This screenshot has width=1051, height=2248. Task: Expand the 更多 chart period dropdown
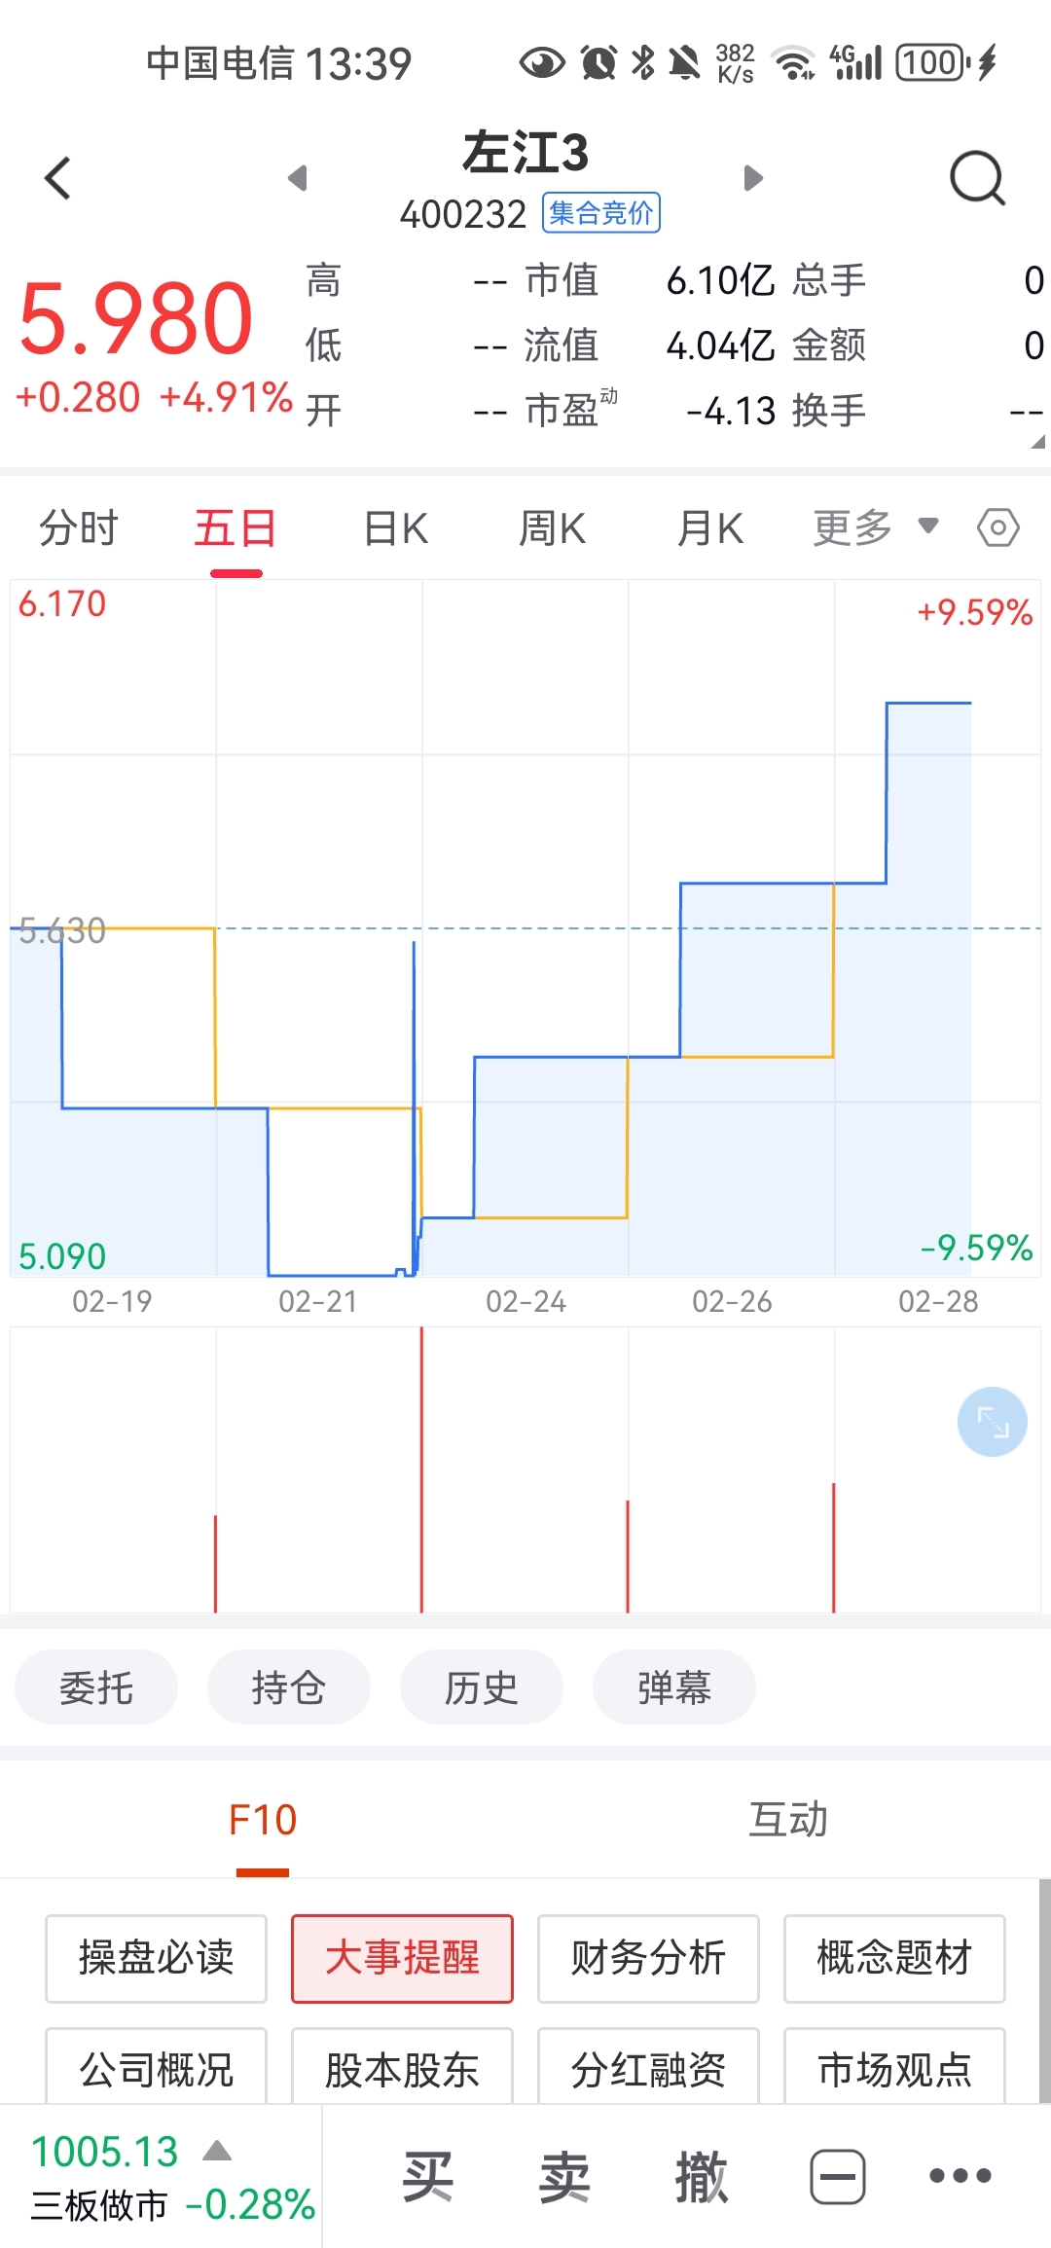874,528
